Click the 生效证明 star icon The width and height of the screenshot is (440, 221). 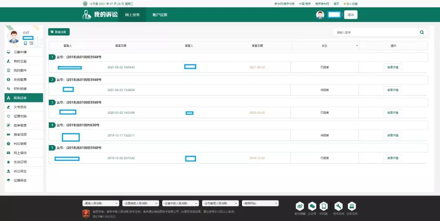pyautogui.click(x=9, y=162)
